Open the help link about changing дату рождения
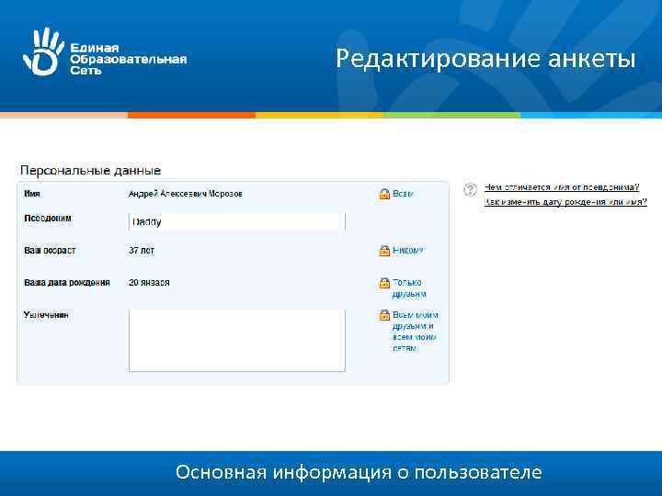This screenshot has width=662, height=496. [565, 202]
